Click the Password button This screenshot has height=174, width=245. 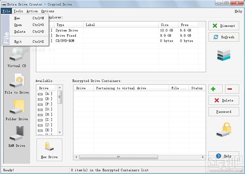click(224, 112)
